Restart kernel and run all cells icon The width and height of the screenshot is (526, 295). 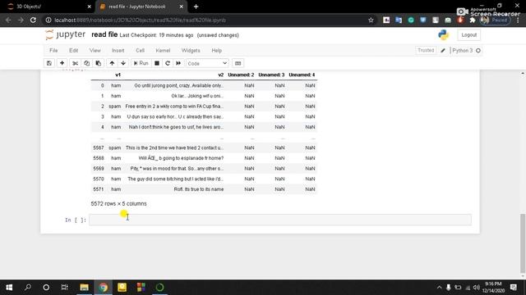[178, 63]
